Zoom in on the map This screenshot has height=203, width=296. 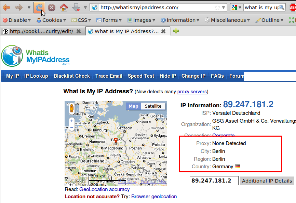(x=72, y=121)
